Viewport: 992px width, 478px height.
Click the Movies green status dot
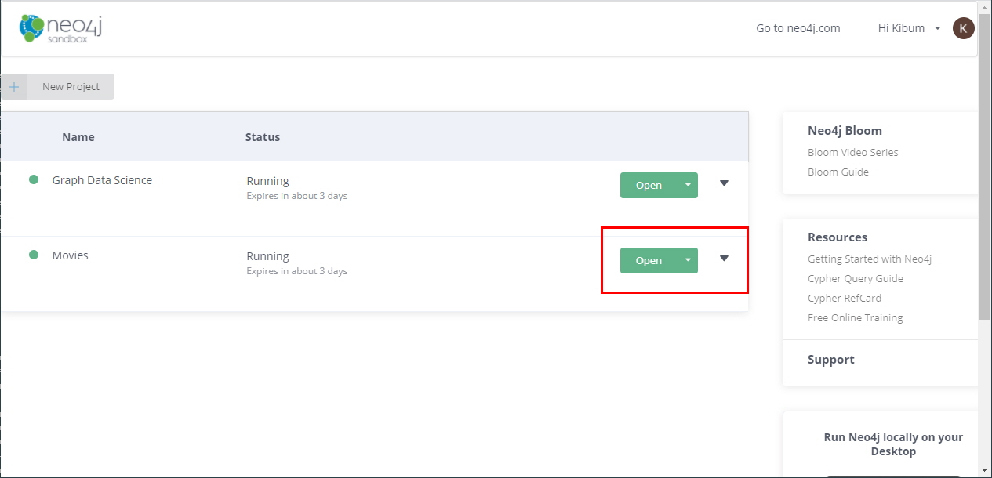(34, 255)
